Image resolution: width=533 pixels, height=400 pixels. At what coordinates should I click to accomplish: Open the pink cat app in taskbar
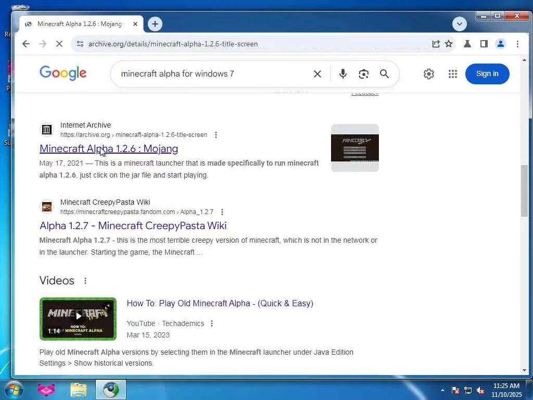coord(46,390)
